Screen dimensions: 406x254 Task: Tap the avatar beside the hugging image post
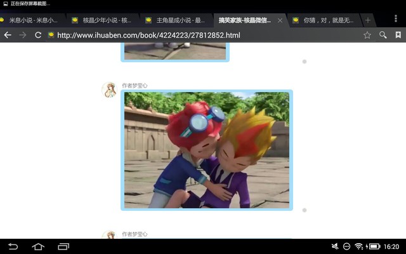click(109, 90)
